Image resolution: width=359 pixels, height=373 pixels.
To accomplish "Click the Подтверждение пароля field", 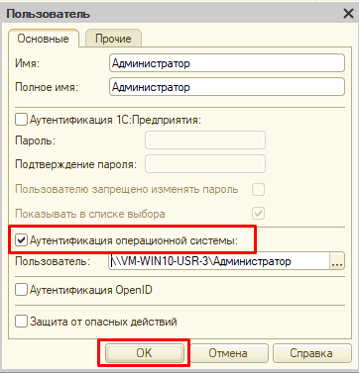I will [x=205, y=164].
